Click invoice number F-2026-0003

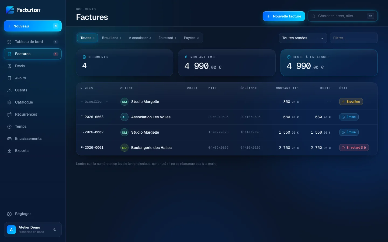[92, 117]
